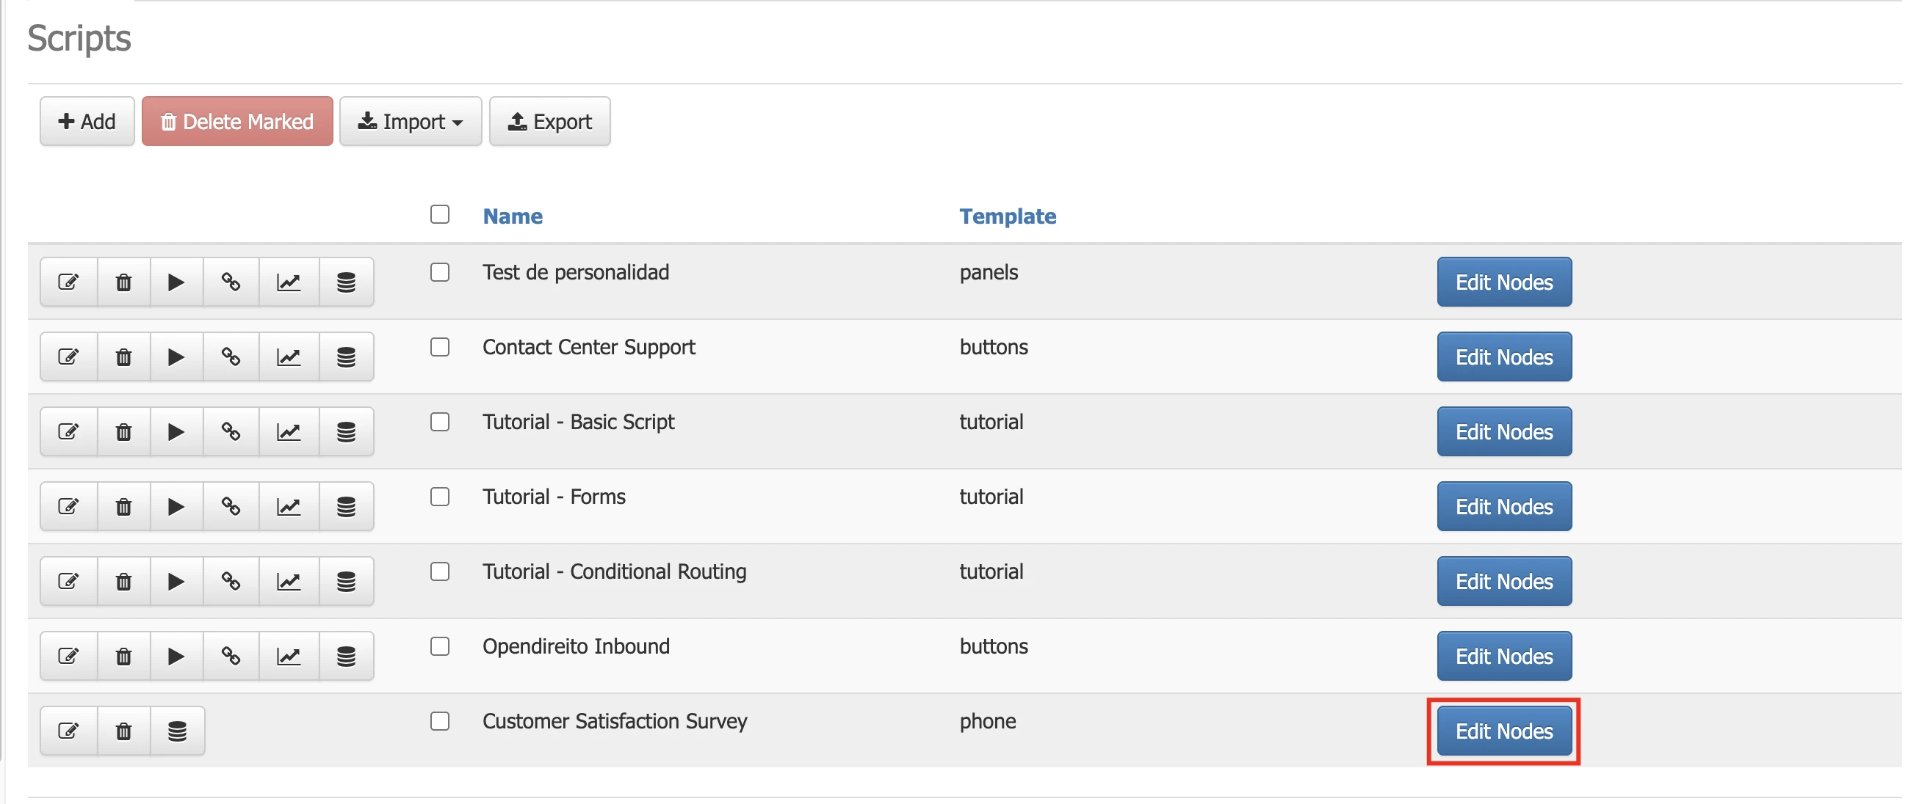Mark the Customer Satisfaction Survey checkbox
Viewport: 1911px width, 804px height.
[440, 721]
